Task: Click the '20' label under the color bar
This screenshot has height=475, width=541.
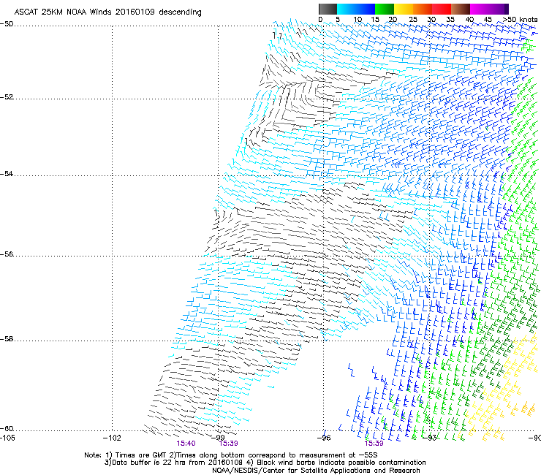Action: 393,20
